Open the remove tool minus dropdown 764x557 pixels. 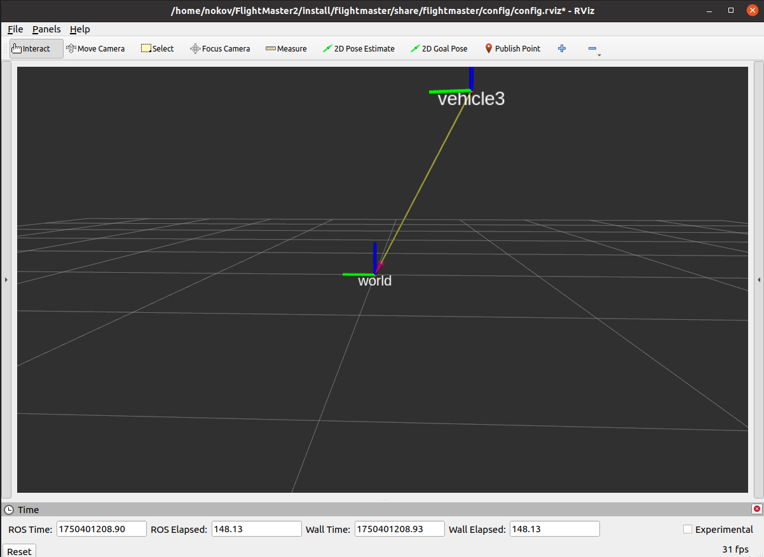click(x=594, y=49)
